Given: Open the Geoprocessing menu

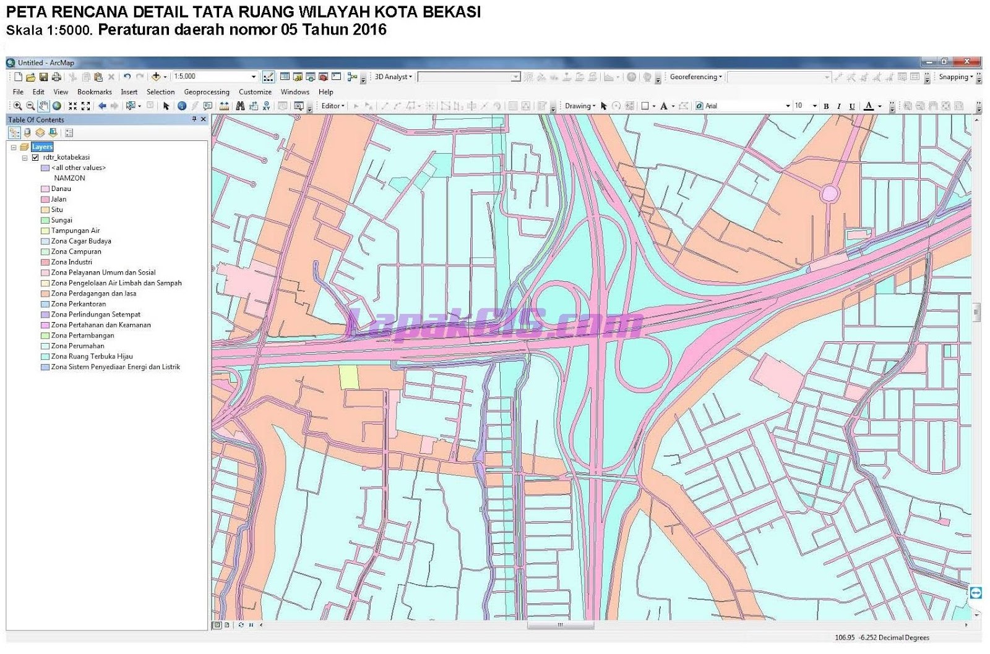Looking at the screenshot, I should (x=206, y=91).
